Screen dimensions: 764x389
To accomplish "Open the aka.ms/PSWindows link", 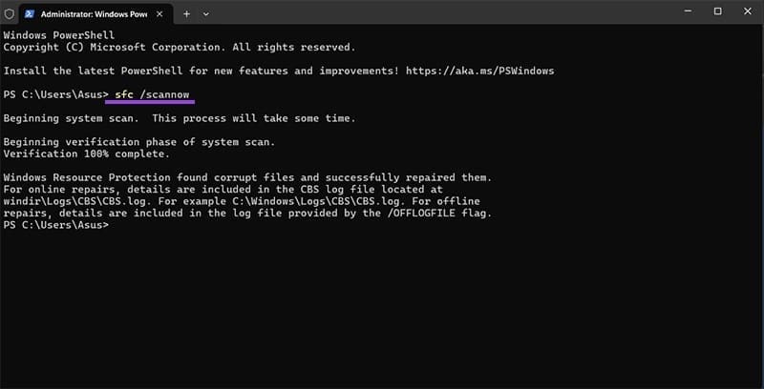I will point(481,71).
